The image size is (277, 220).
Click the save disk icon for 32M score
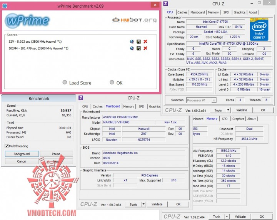click(138, 42)
